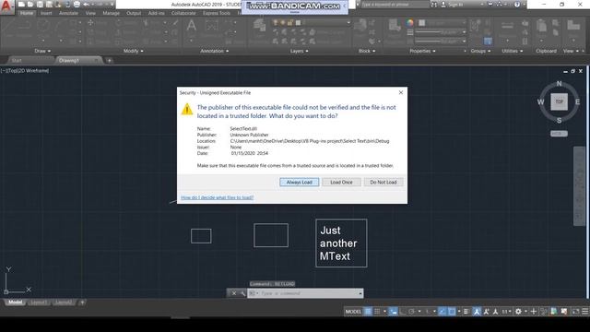The width and height of the screenshot is (590, 332).
Task: Toggle Ortho mode in status bar
Action: tap(403, 312)
